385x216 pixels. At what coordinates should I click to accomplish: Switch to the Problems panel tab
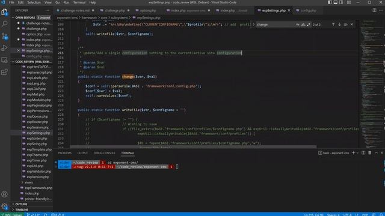click(64, 153)
